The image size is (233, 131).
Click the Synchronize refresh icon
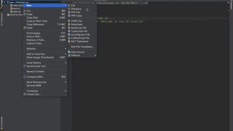[x=25, y=66]
